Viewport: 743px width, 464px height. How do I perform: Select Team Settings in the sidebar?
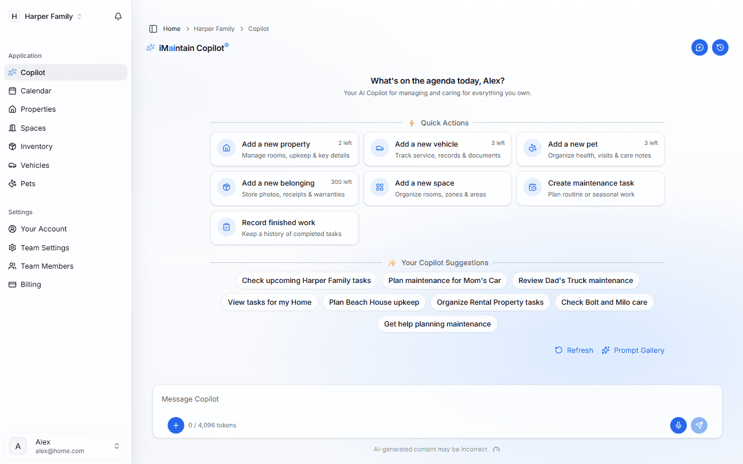(44, 247)
